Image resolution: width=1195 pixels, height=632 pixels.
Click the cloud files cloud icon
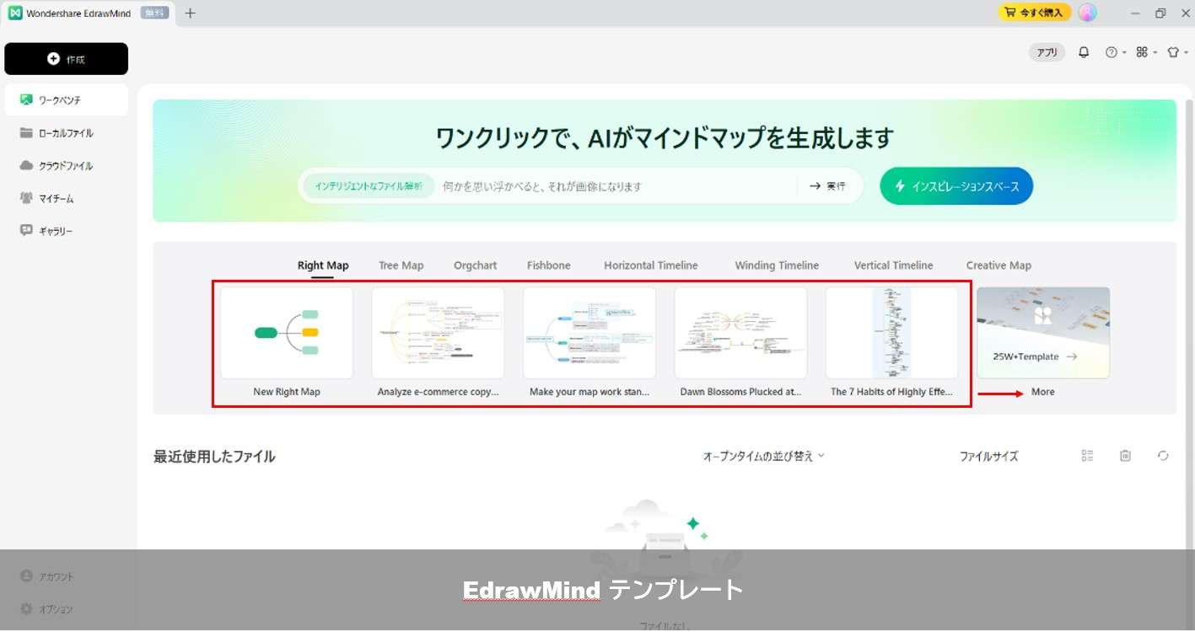(26, 166)
